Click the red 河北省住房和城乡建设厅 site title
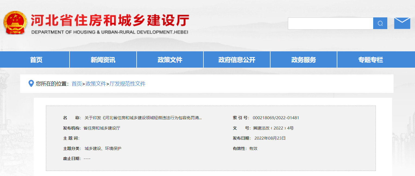The width and height of the screenshot is (415, 176). click(x=110, y=20)
